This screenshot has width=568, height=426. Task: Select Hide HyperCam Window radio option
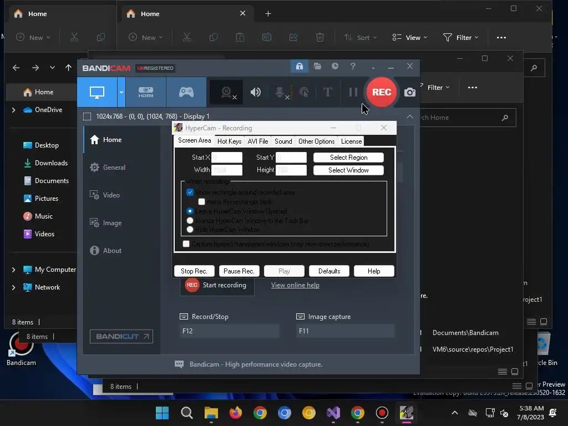(190, 230)
